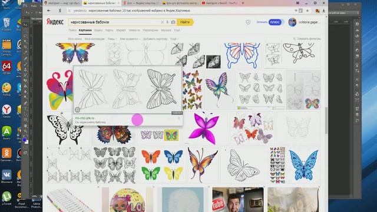The width and height of the screenshot is (377, 212).
Task: Open the AIDA64 desktop icon
Action: coord(6,68)
